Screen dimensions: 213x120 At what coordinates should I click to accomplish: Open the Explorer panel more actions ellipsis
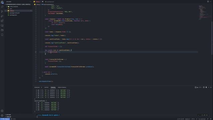(x=30, y=2)
